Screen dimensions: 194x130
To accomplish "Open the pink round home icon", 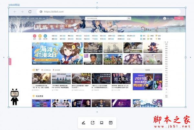I will point(35,36).
